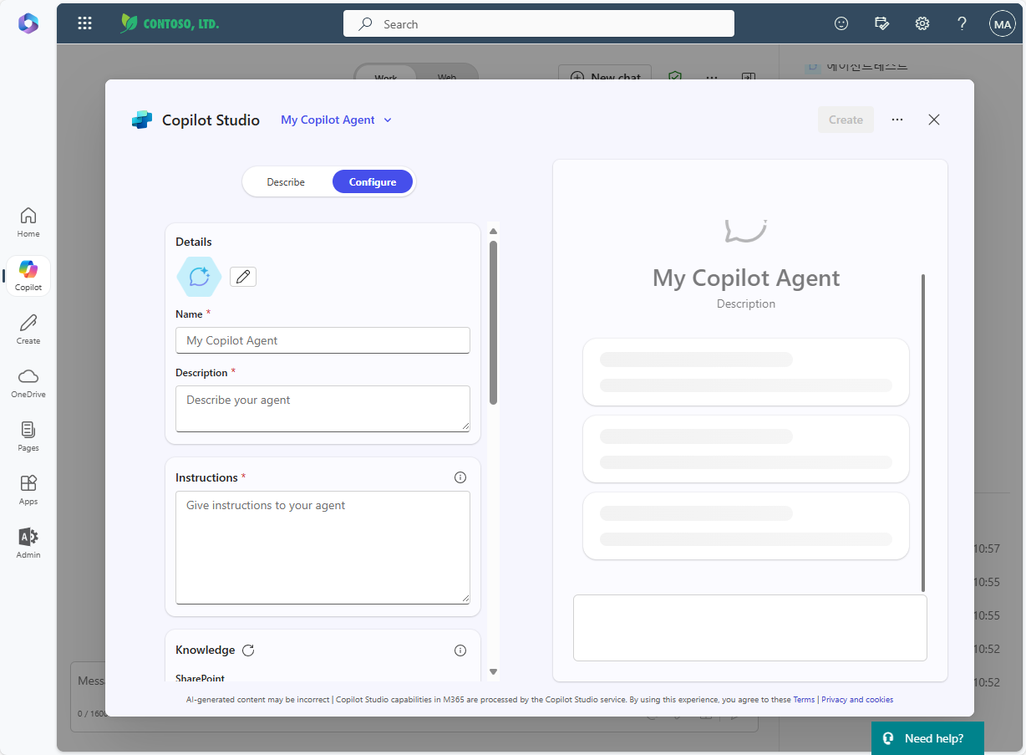Switch to the Configure tab
Viewport: 1026px width, 755px height.
[373, 181]
